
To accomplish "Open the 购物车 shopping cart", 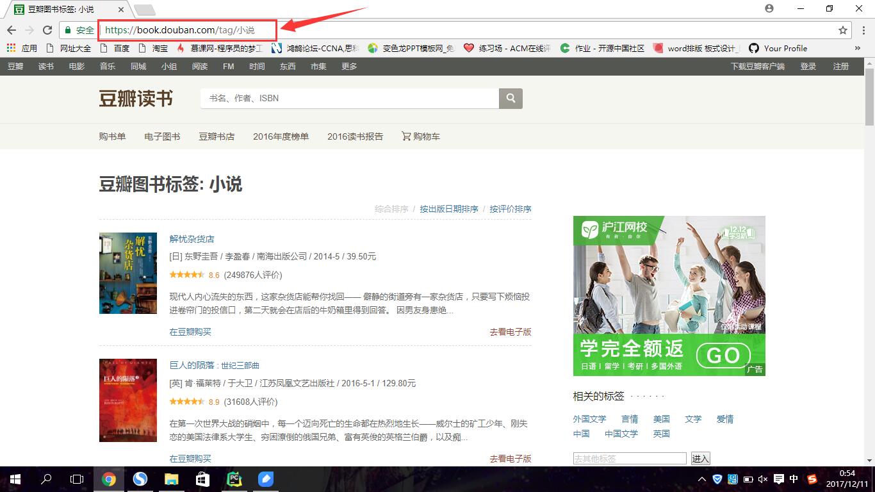I will [x=421, y=136].
